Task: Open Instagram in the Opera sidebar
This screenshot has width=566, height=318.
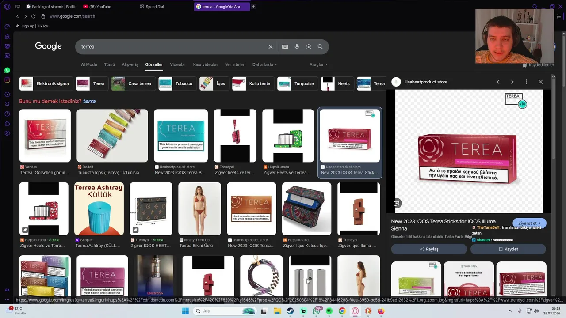Action: click(7, 80)
